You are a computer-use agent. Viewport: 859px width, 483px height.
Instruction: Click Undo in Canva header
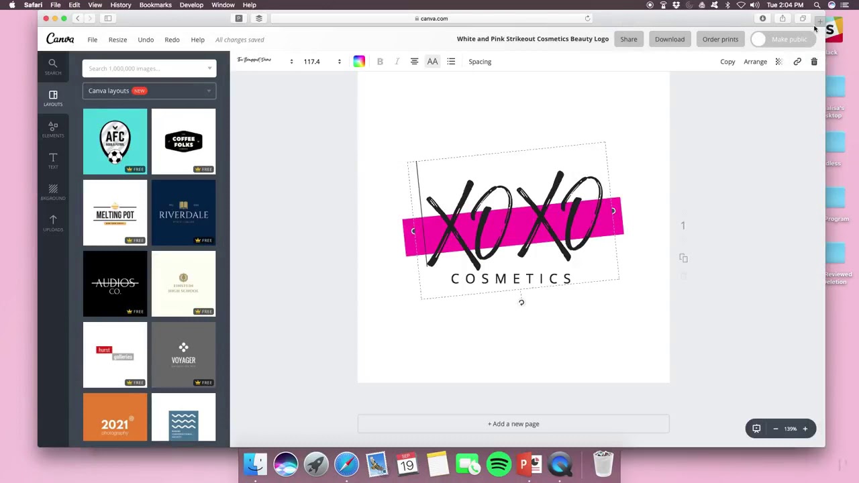146,40
